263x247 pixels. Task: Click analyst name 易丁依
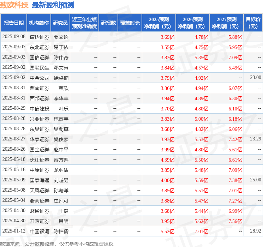click(61, 47)
